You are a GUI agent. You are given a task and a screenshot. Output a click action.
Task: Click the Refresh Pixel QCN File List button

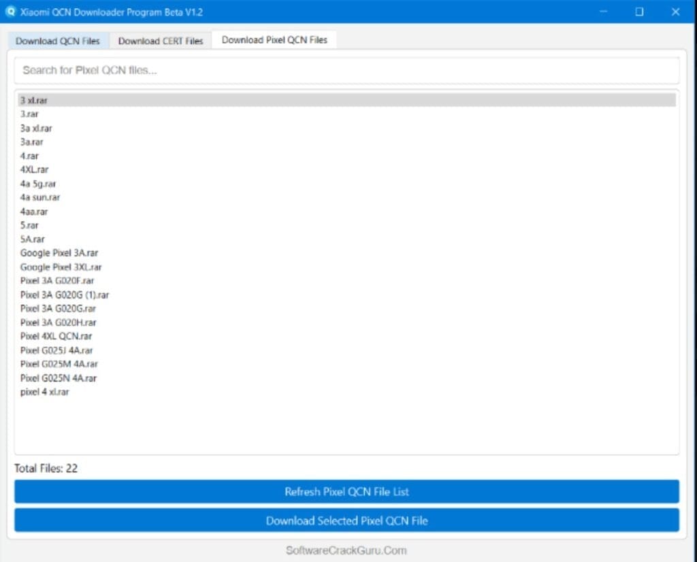[346, 492]
